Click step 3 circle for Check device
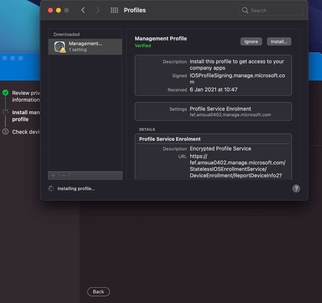 (x=5, y=132)
